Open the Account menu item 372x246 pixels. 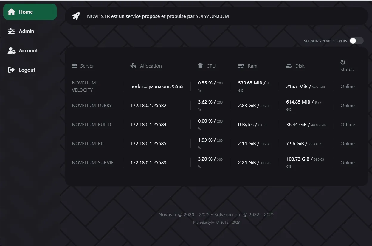[28, 51]
